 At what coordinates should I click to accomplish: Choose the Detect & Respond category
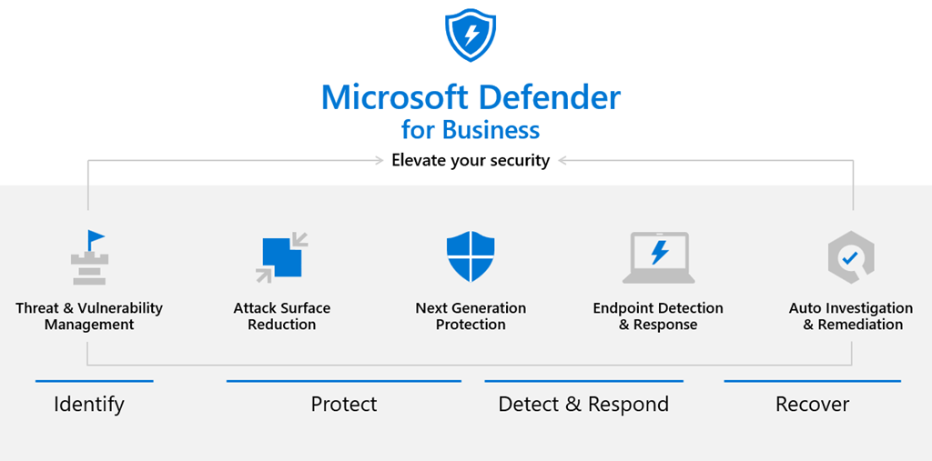tap(583, 405)
